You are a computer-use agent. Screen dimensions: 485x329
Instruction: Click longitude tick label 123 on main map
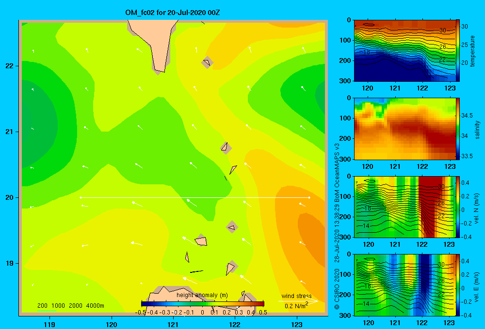(x=297, y=324)
